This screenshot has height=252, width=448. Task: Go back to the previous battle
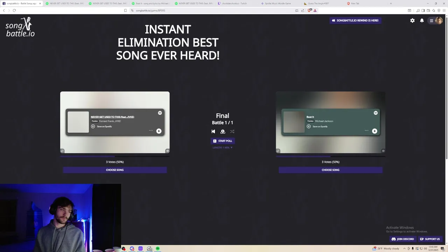click(213, 131)
